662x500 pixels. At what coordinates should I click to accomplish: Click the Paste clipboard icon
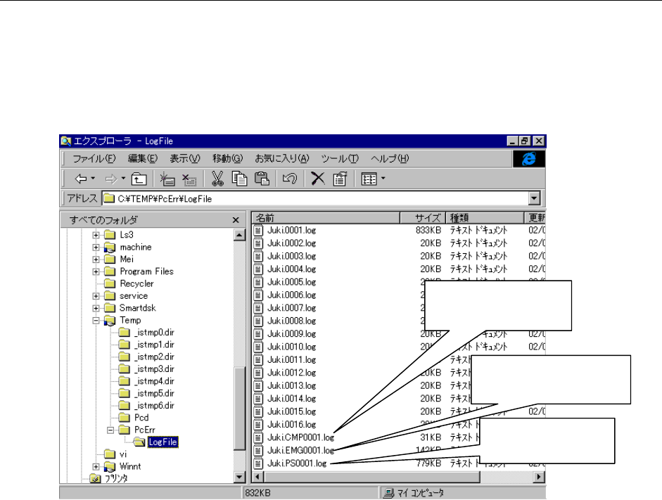tap(262, 179)
